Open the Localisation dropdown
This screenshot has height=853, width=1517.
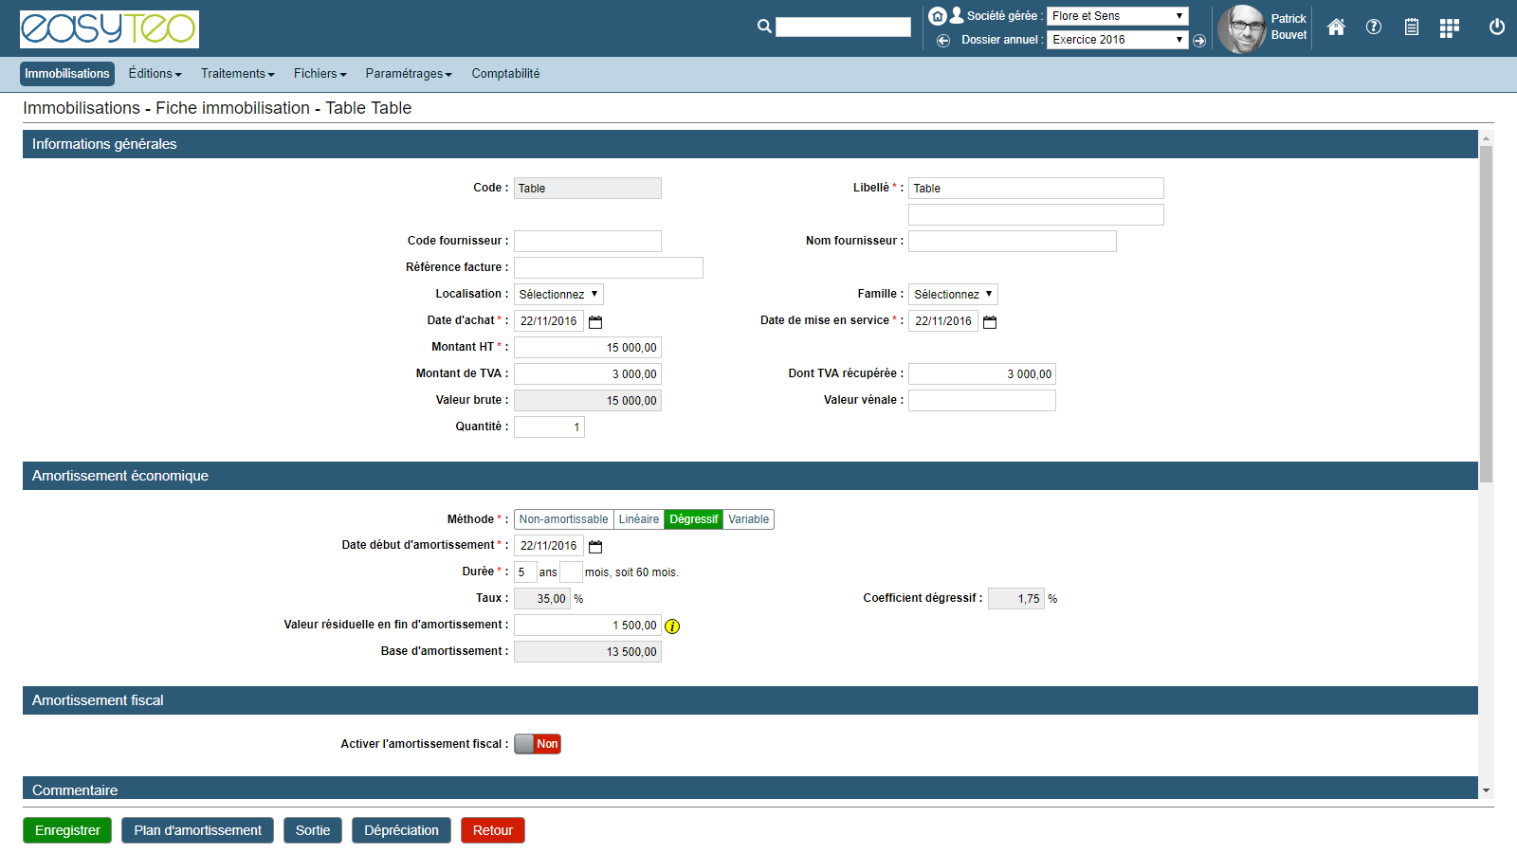point(558,295)
